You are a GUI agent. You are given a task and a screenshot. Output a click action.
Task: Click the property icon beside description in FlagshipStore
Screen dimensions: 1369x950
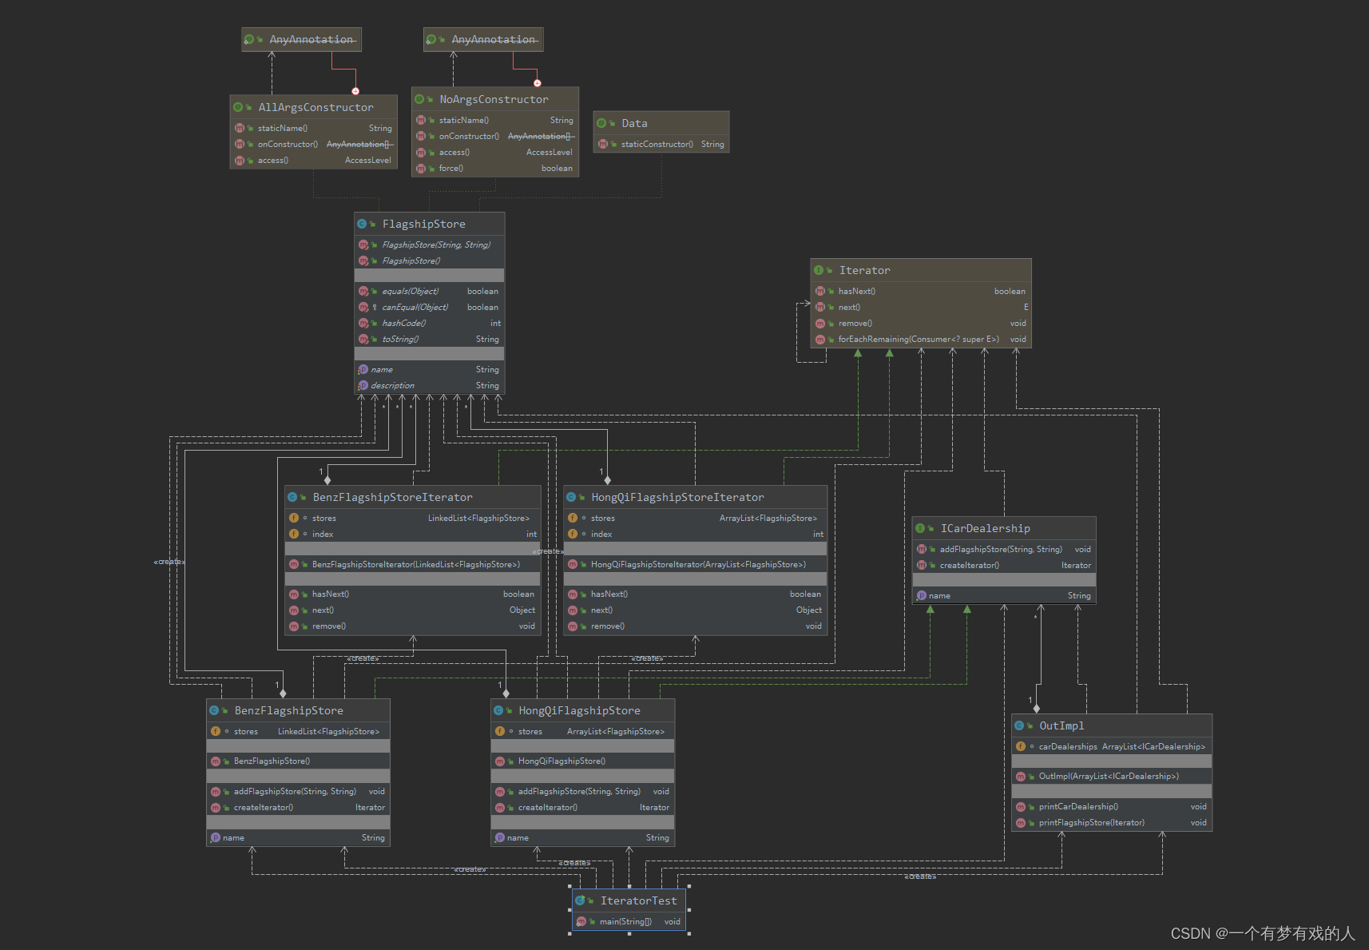coord(363,385)
